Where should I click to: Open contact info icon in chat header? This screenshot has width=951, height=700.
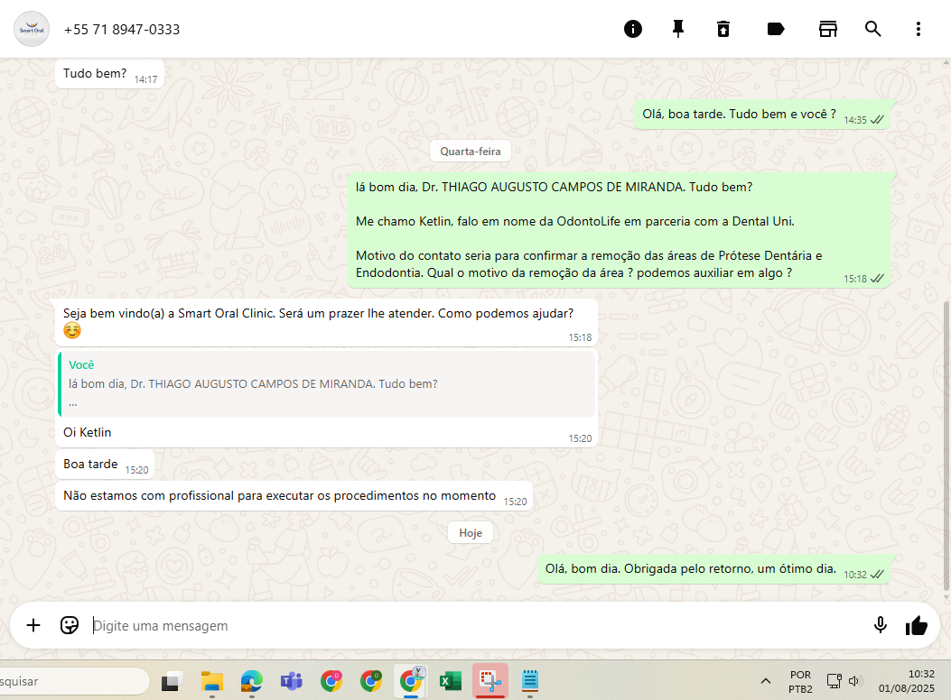pyautogui.click(x=632, y=29)
